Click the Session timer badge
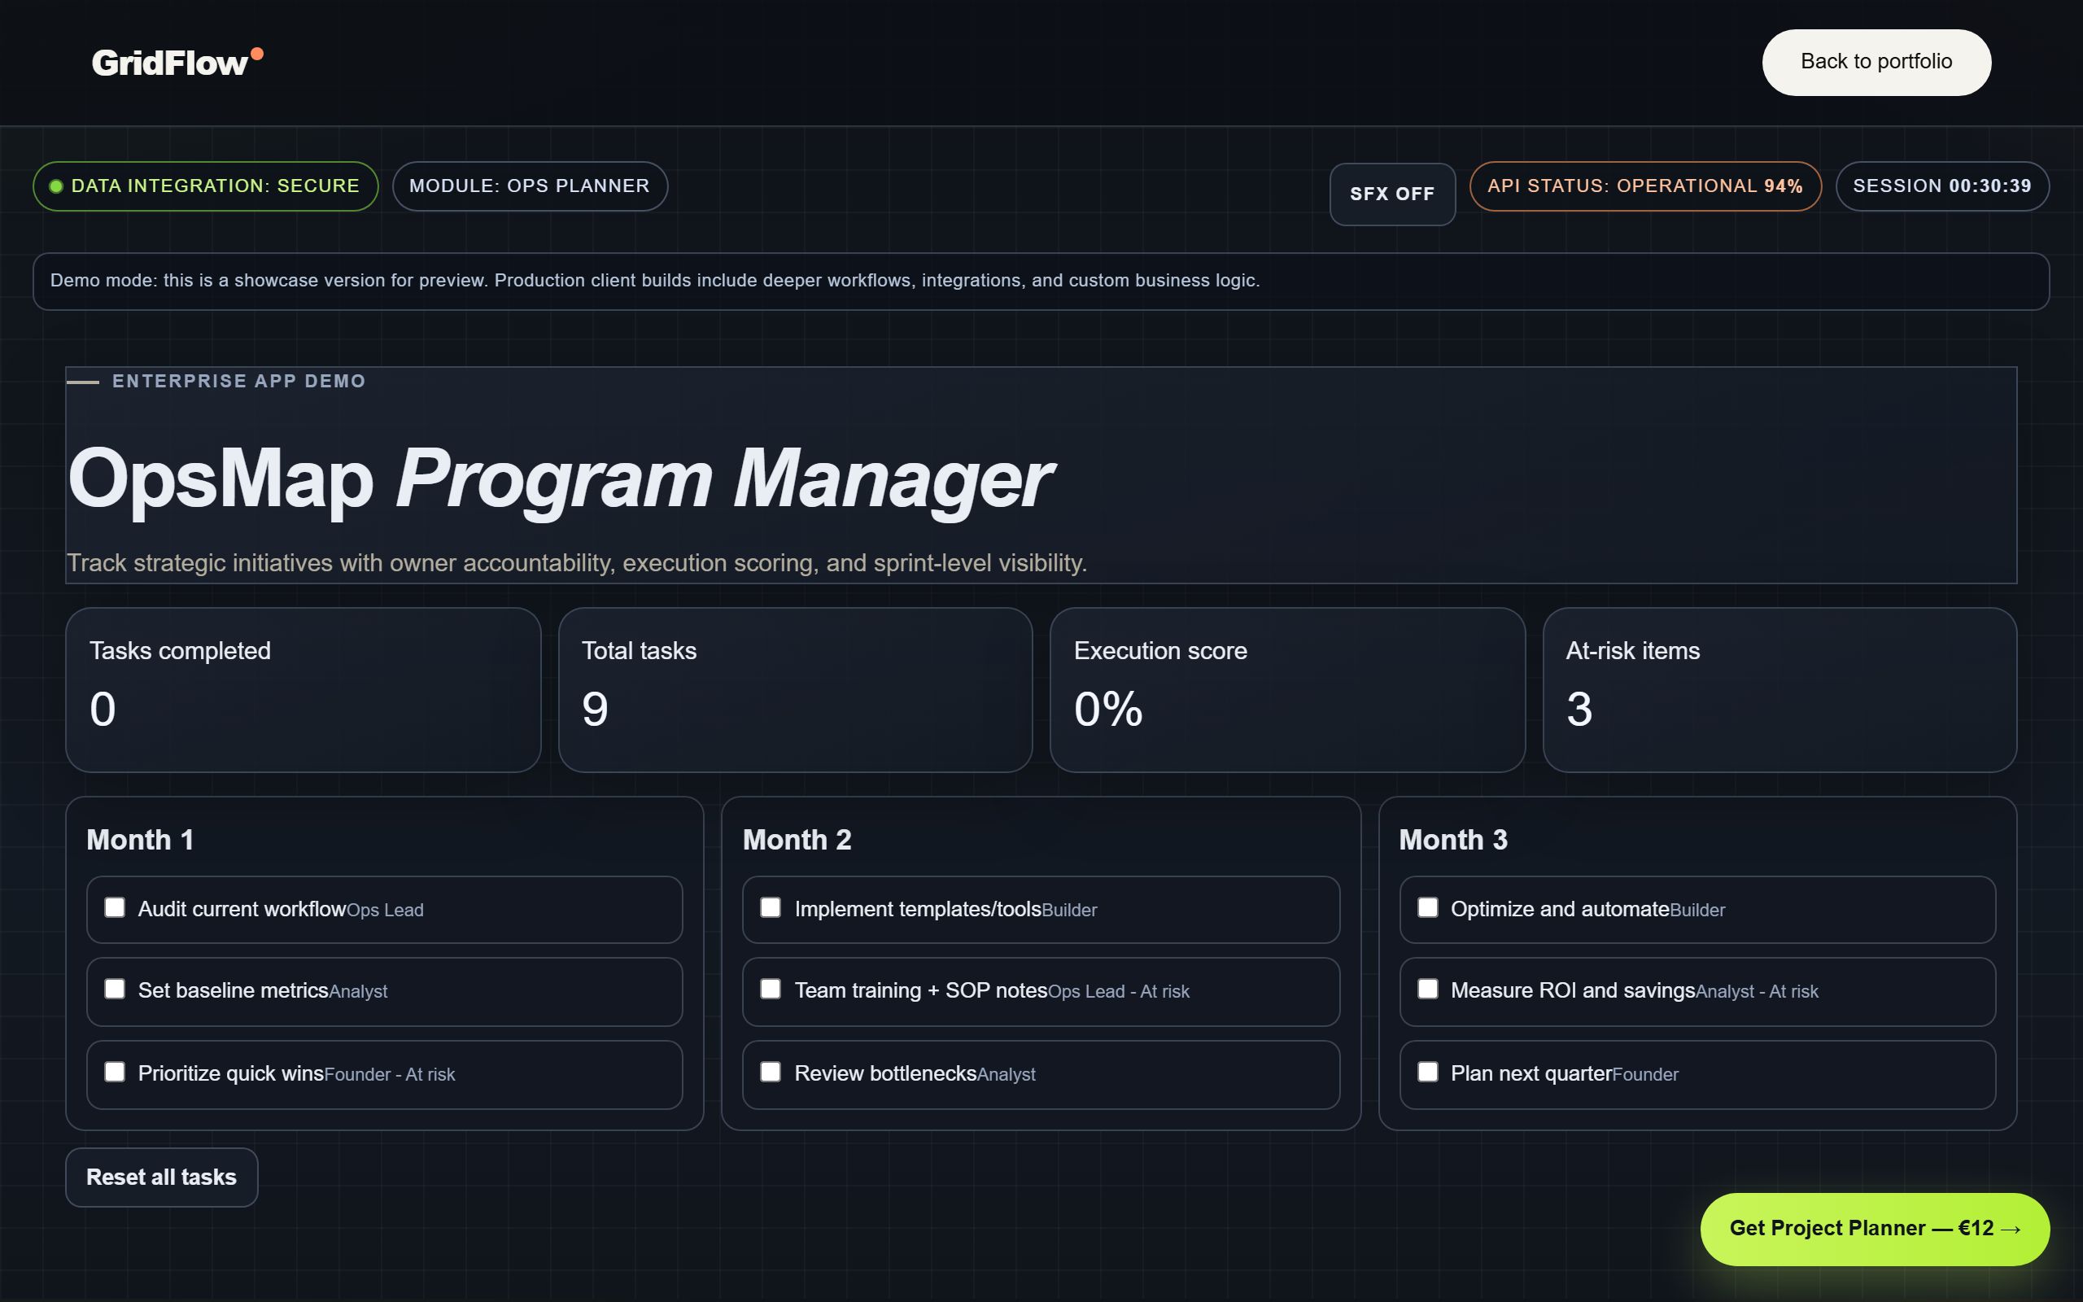The width and height of the screenshot is (2083, 1302). click(x=1942, y=186)
